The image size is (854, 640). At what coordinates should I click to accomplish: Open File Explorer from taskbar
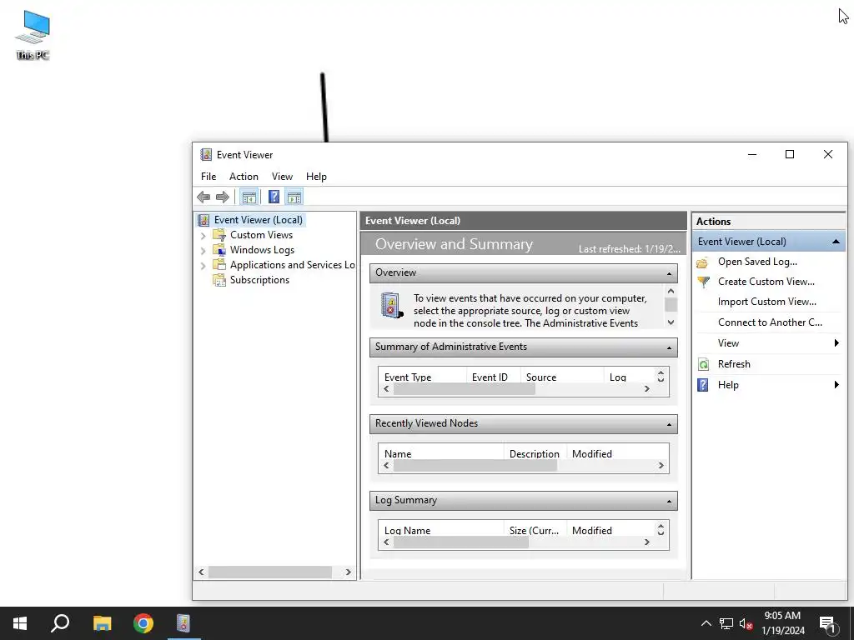(102, 623)
